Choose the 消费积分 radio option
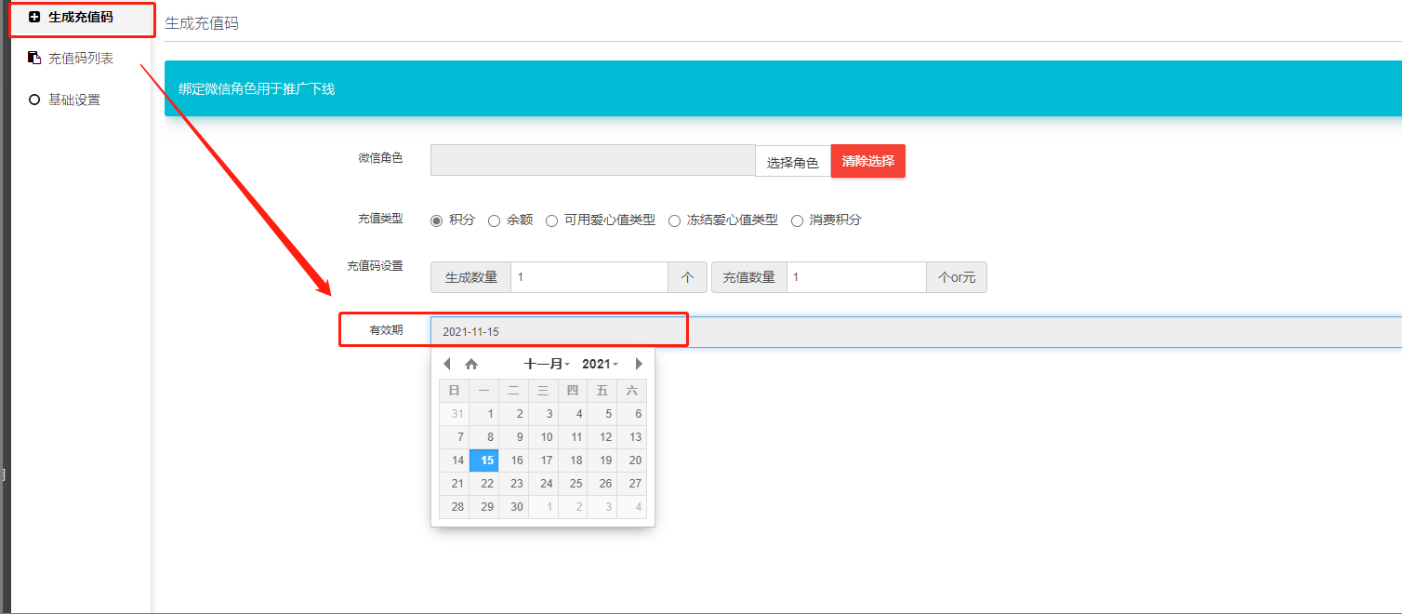Image resolution: width=1402 pixels, height=614 pixels. point(798,220)
